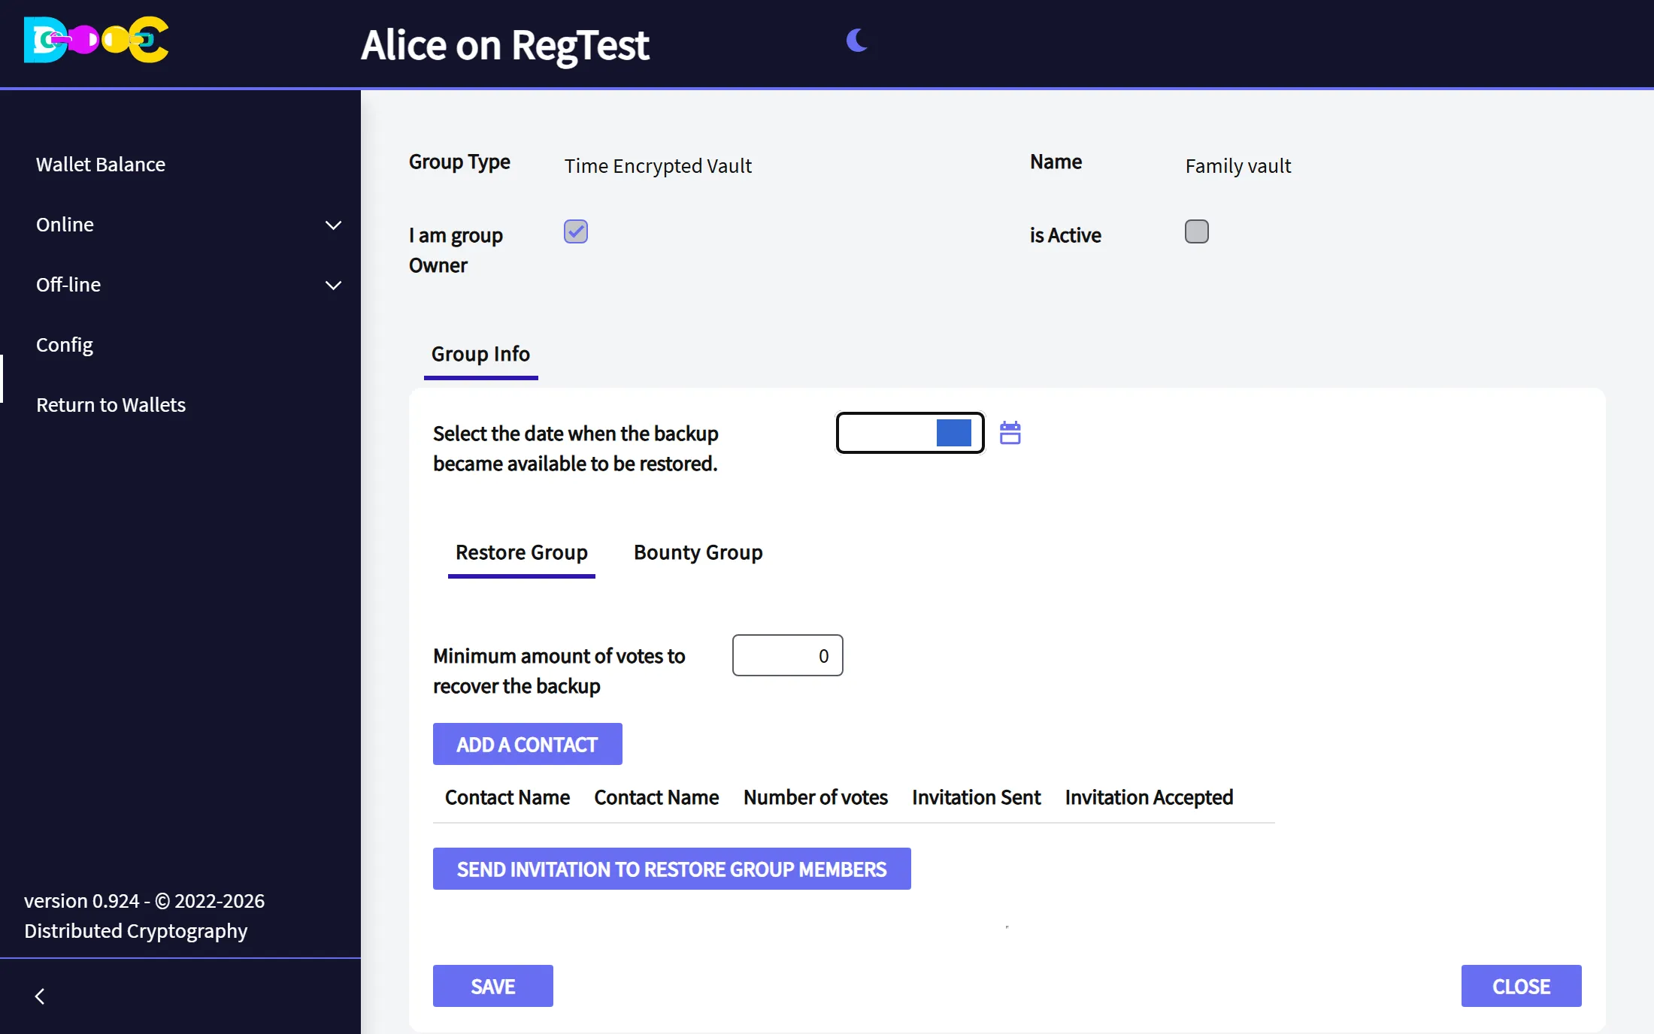
Task: Expand the Online menu chevron
Action: click(333, 225)
